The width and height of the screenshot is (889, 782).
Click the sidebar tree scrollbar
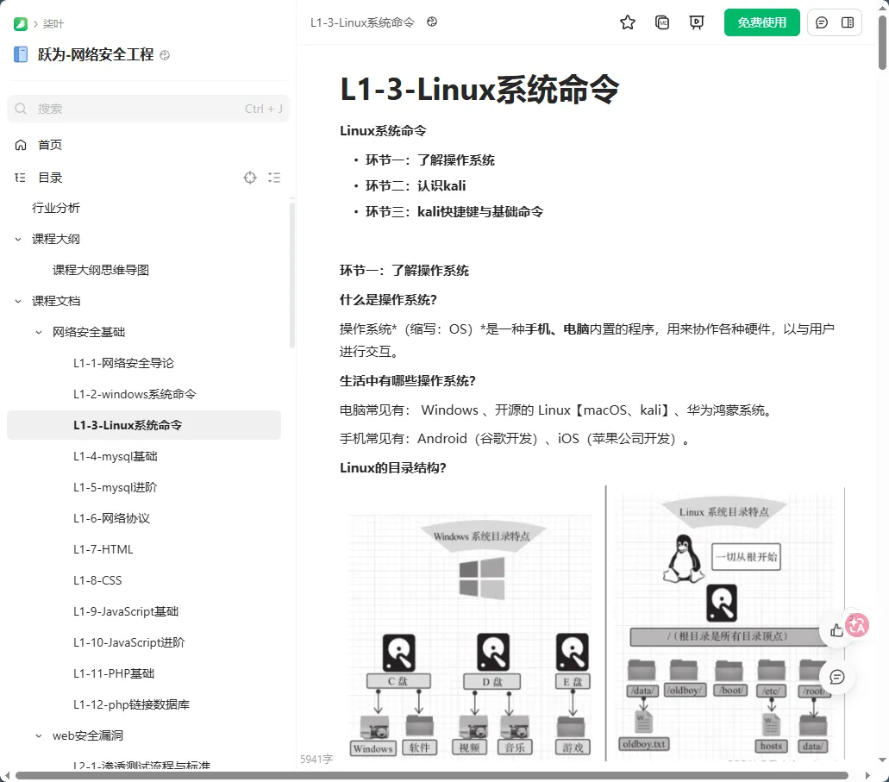click(292, 275)
